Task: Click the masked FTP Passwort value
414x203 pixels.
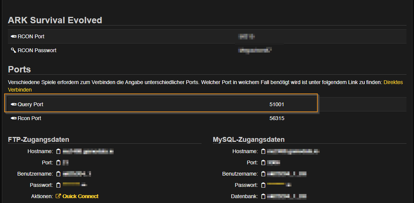Action: (x=75, y=185)
